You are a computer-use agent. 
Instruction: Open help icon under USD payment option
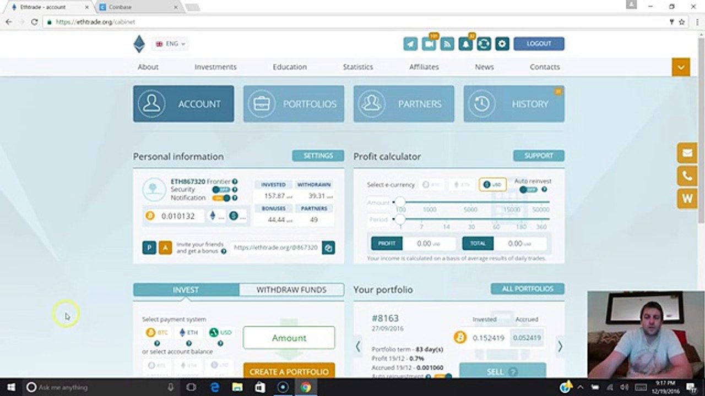point(220,343)
